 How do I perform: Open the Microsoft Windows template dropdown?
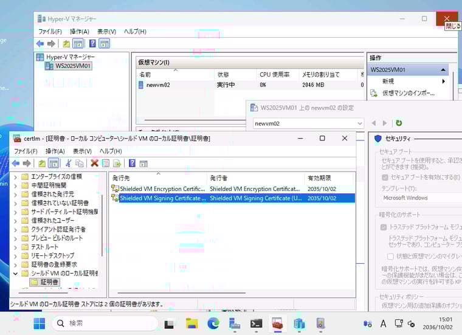(422, 198)
